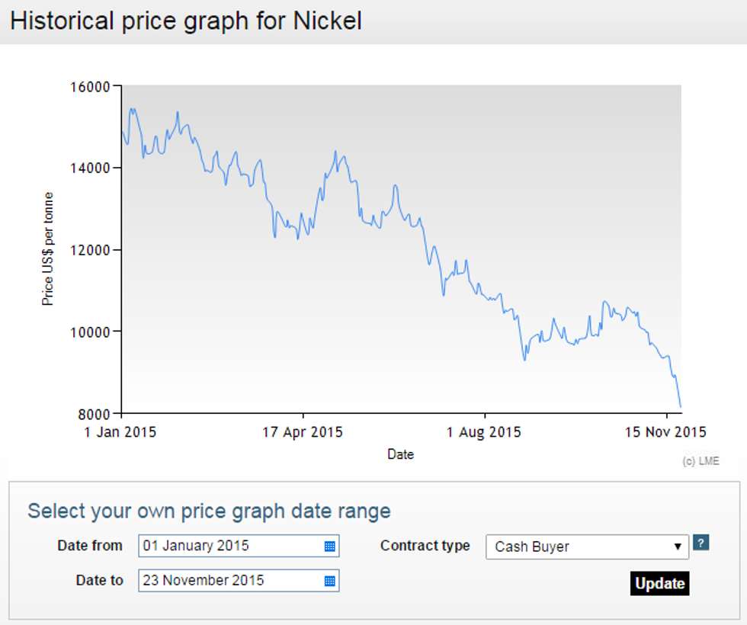Click the 8000 price axis label
747x625 pixels.
click(94, 414)
